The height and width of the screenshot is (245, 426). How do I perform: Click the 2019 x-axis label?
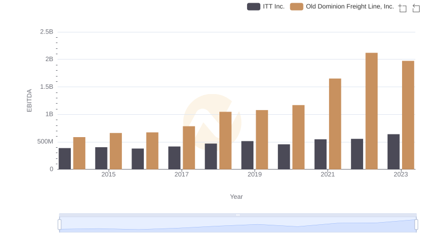click(x=255, y=174)
